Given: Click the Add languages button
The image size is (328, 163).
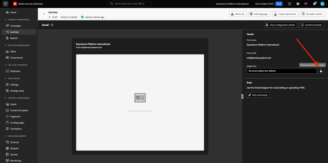Looking at the screenshot, I should pyautogui.click(x=260, y=14).
